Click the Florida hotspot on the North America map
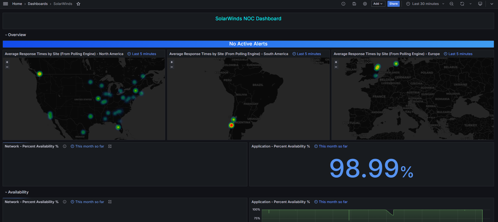498x222 pixels. pos(118,127)
